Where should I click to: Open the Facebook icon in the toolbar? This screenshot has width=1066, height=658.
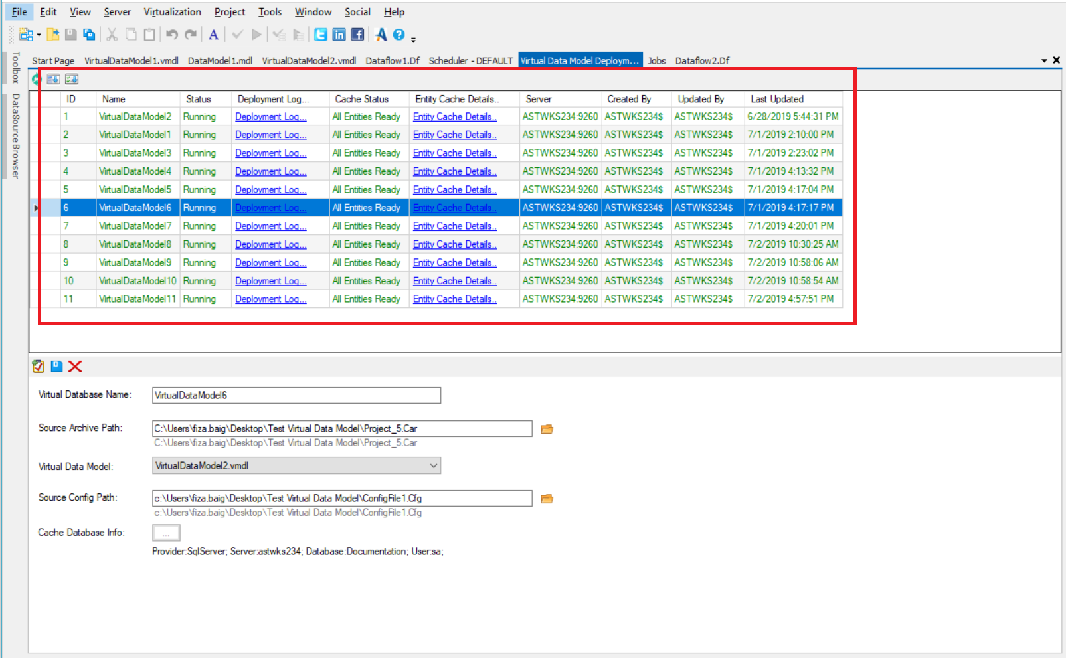(x=357, y=35)
